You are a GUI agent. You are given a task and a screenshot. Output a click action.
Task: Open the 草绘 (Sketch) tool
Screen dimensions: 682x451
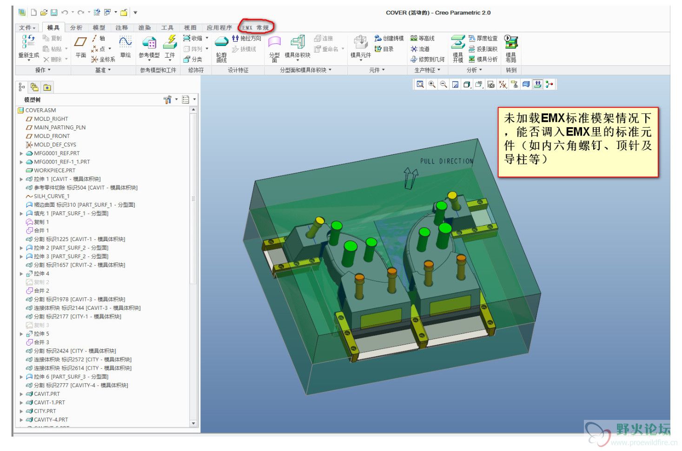pos(125,46)
